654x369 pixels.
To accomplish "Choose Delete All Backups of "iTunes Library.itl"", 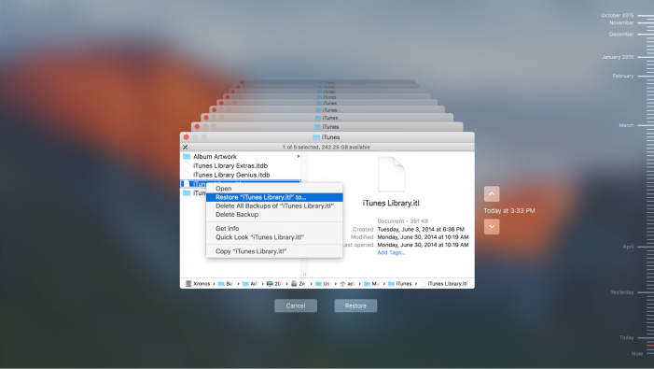I will click(x=274, y=206).
